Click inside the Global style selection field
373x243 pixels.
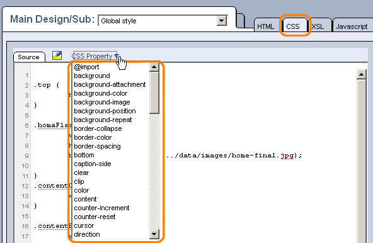158,21
